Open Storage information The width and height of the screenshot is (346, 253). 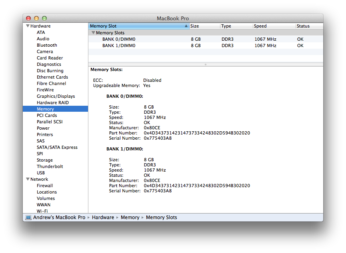pyautogui.click(x=45, y=160)
